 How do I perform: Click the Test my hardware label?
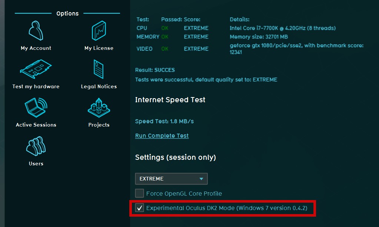36,86
